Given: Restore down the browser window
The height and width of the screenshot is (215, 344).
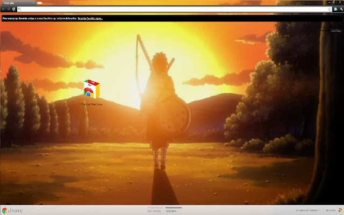Looking at the screenshot, I should [x=334, y=2].
